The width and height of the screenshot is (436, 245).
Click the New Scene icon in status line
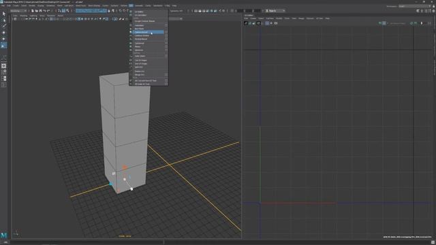click(33, 11)
